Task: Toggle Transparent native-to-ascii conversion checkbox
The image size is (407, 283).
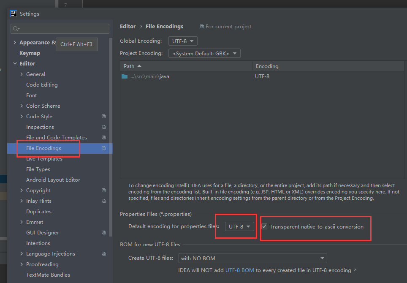Action: tap(264, 226)
